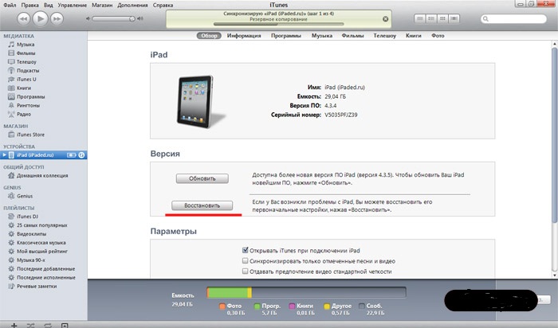This screenshot has width=558, height=328.
Task: Check 'Отдавать предпочтение видео стандартной четкости'
Action: (x=246, y=271)
